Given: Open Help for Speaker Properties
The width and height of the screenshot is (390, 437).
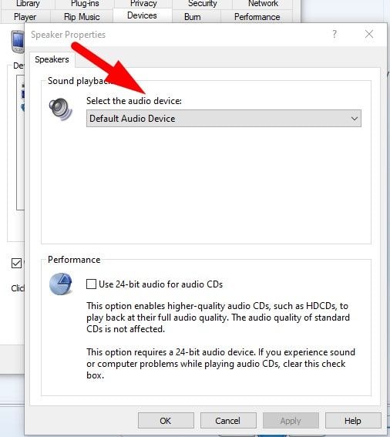Looking at the screenshot, I should click(353, 421).
